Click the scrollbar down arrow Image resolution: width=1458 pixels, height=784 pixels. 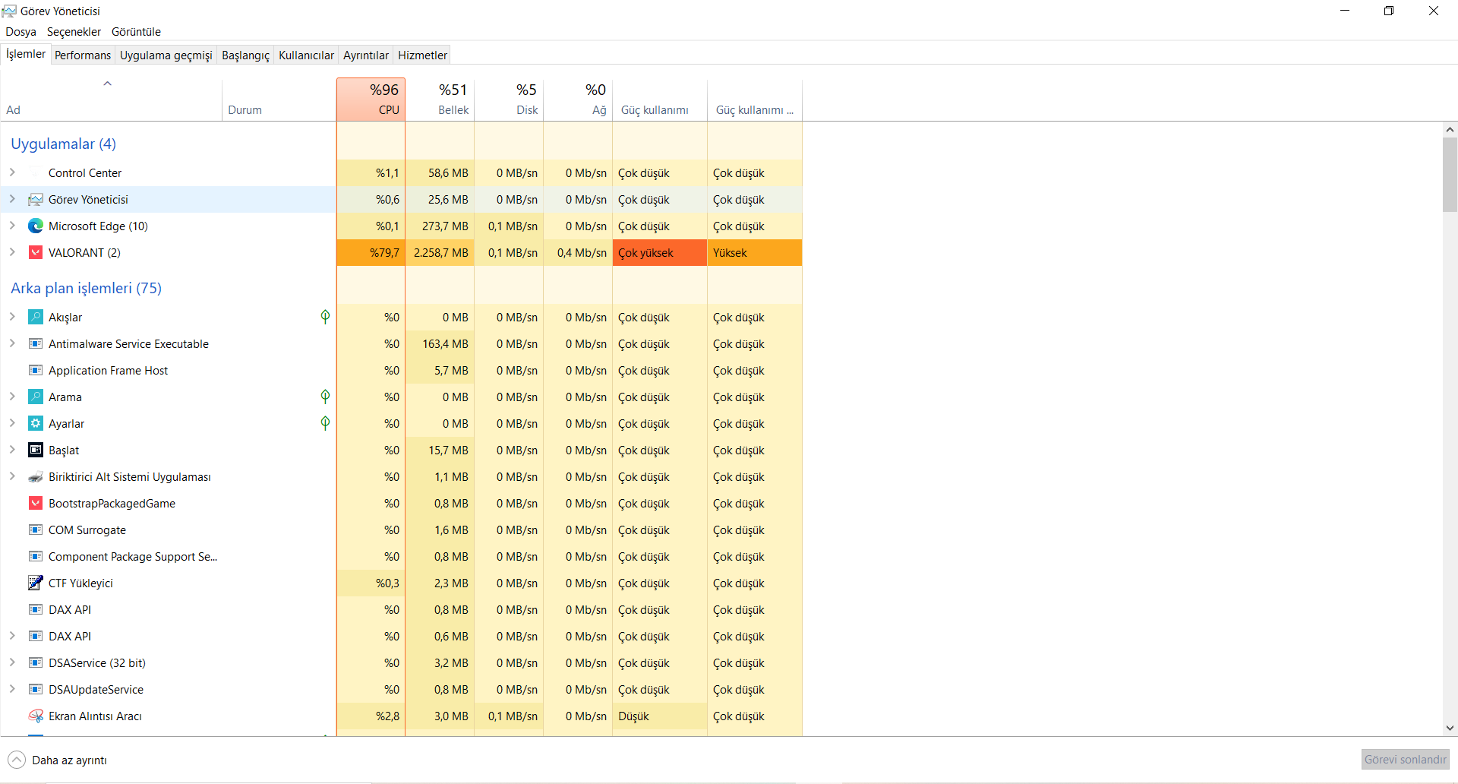1450,728
